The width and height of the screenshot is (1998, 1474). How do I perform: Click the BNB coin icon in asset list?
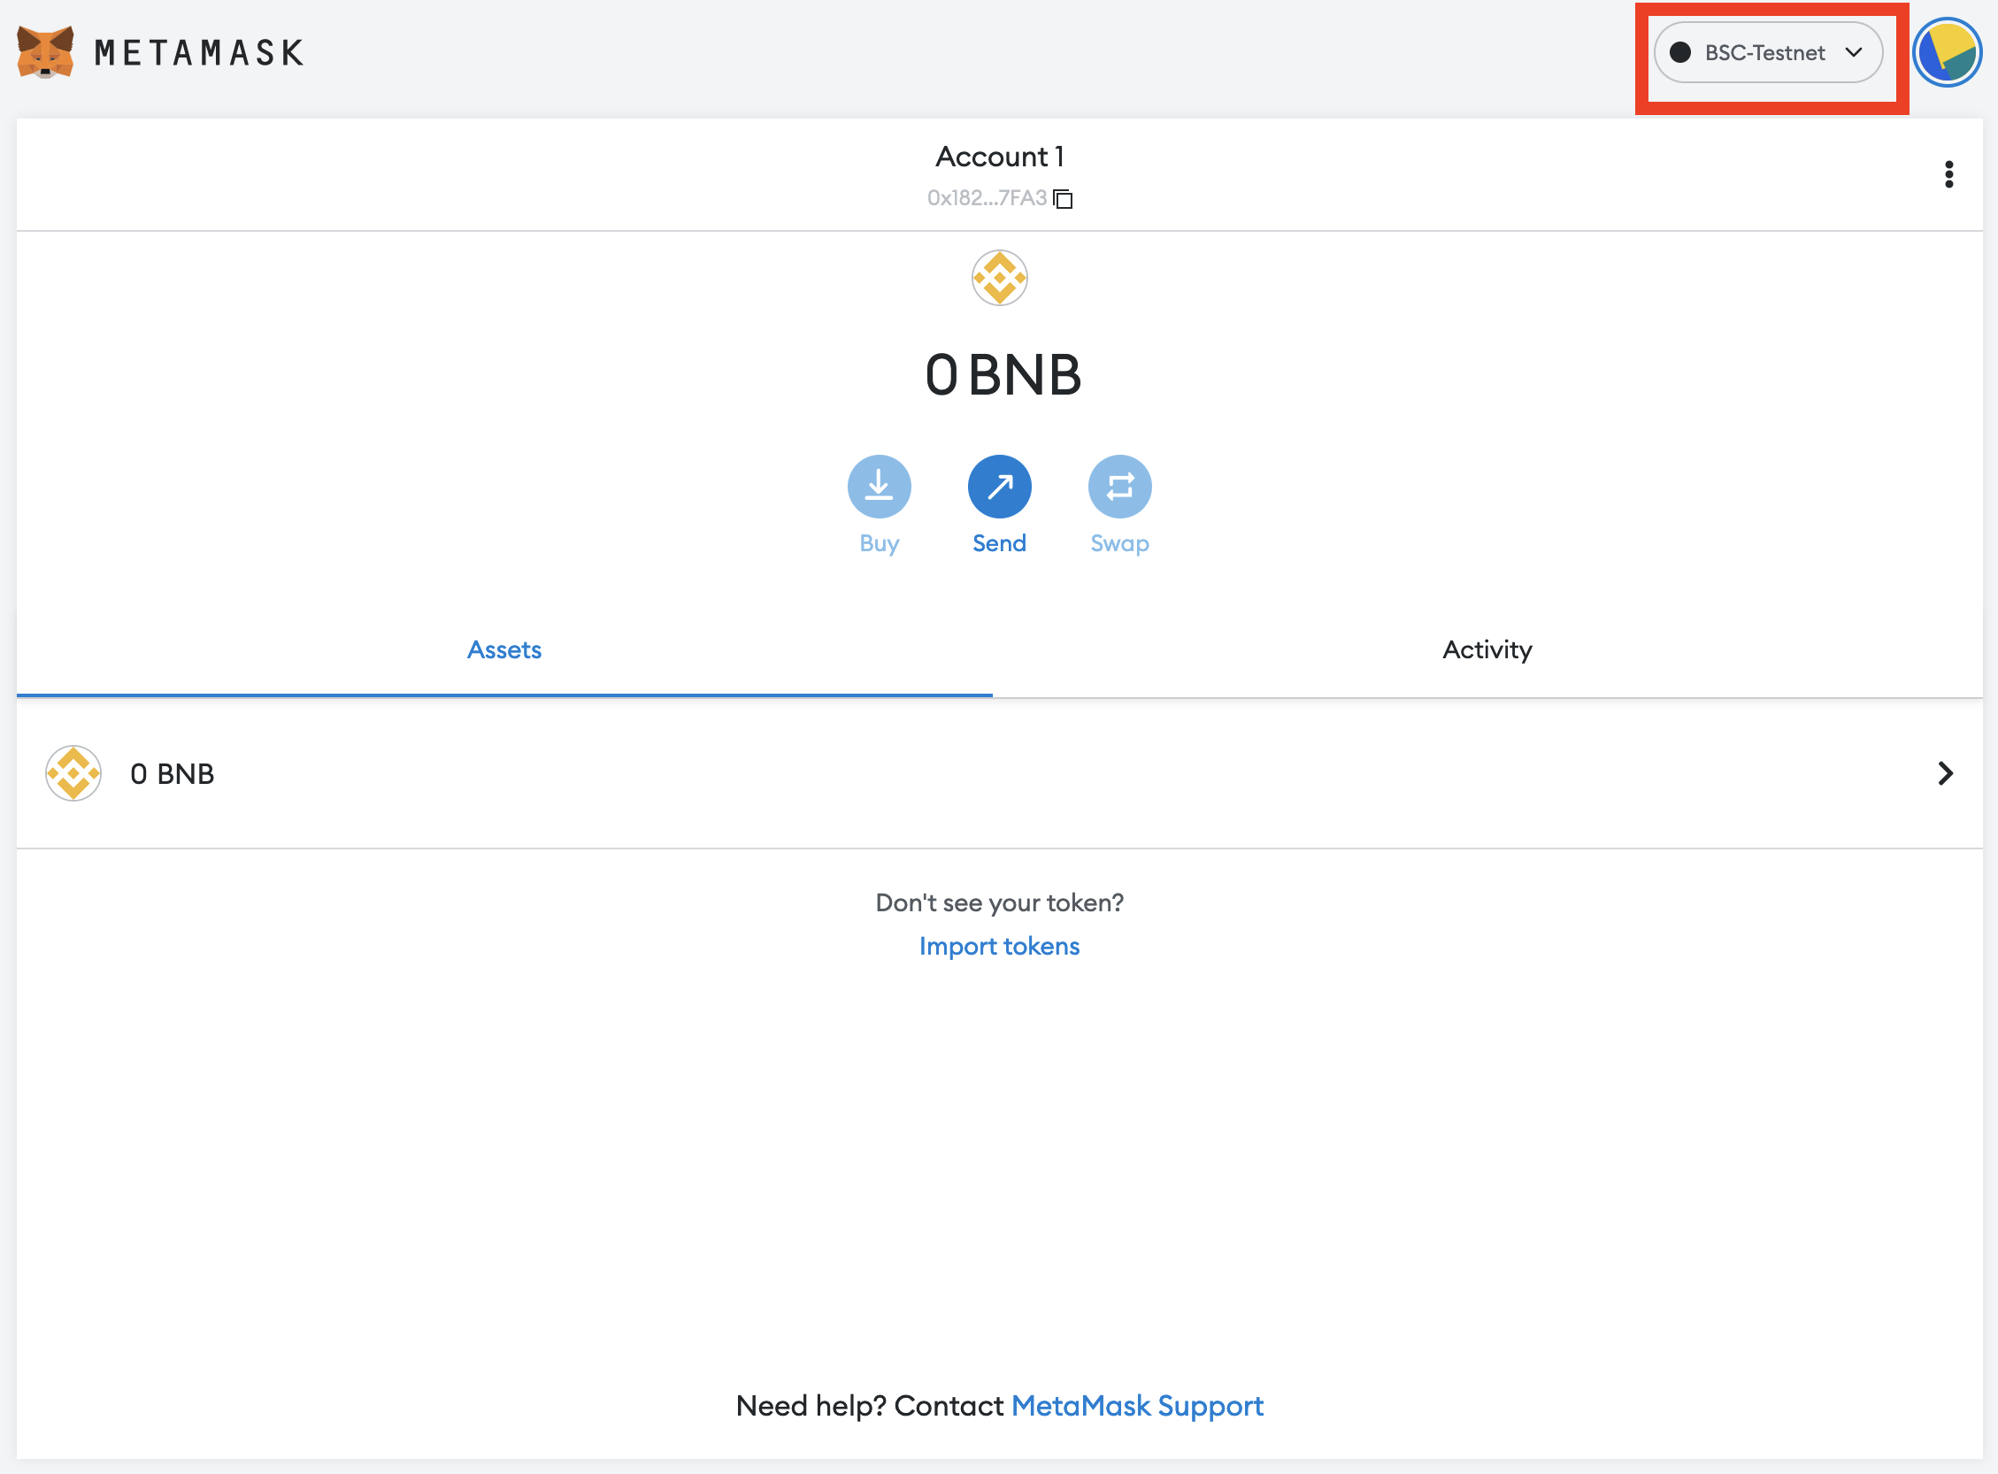[x=73, y=773]
